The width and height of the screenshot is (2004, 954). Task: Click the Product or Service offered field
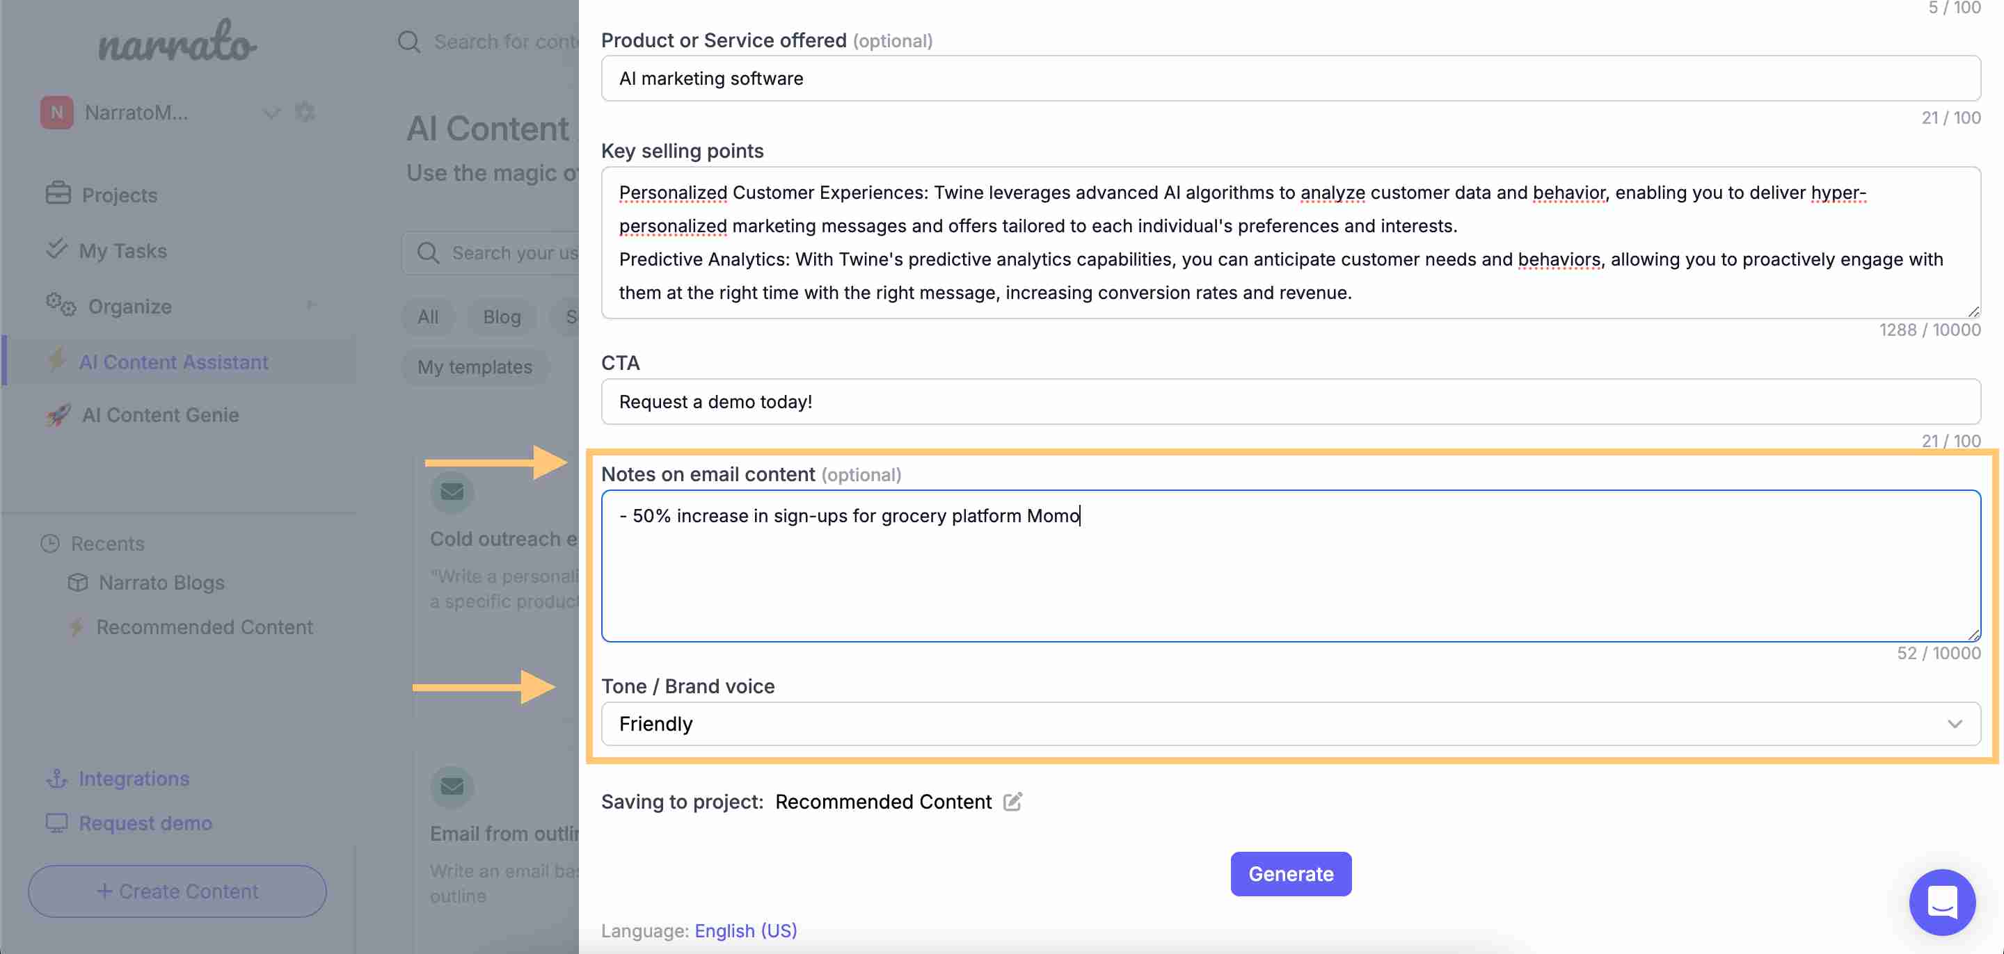[1290, 79]
